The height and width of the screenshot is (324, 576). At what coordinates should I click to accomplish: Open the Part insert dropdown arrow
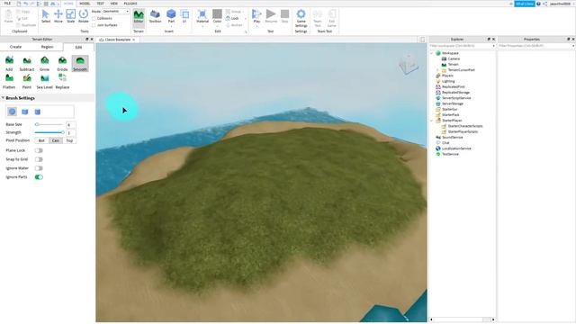pyautogui.click(x=171, y=26)
